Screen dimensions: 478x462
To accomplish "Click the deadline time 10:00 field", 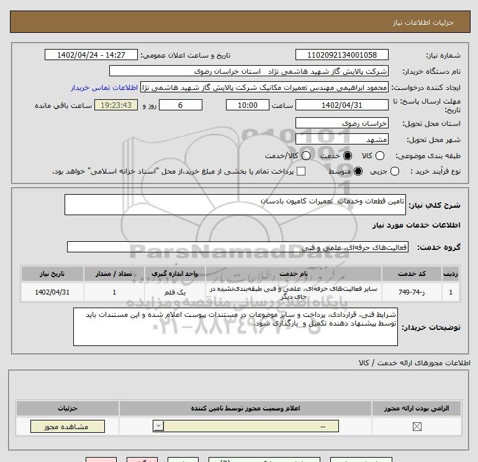I will tap(248, 105).
